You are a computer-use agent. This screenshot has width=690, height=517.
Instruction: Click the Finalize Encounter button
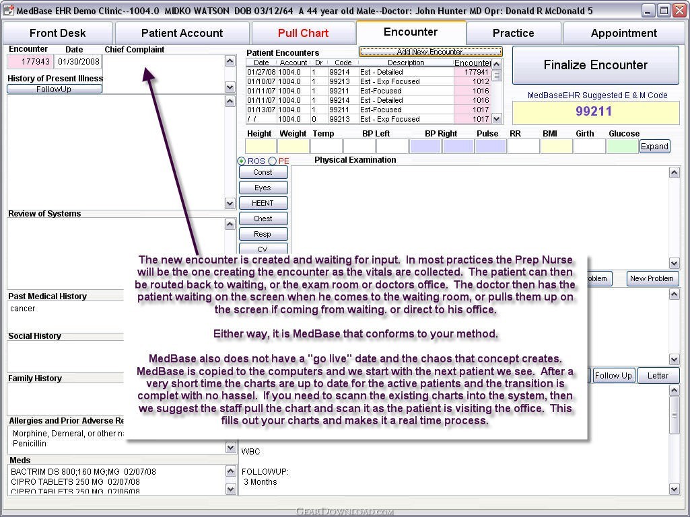click(595, 65)
